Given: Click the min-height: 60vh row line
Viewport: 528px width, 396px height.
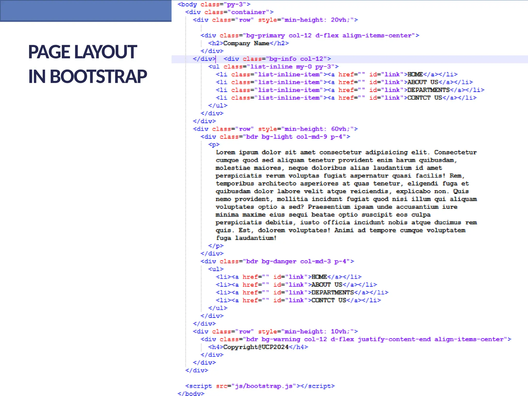Looking at the screenshot, I should [275, 129].
